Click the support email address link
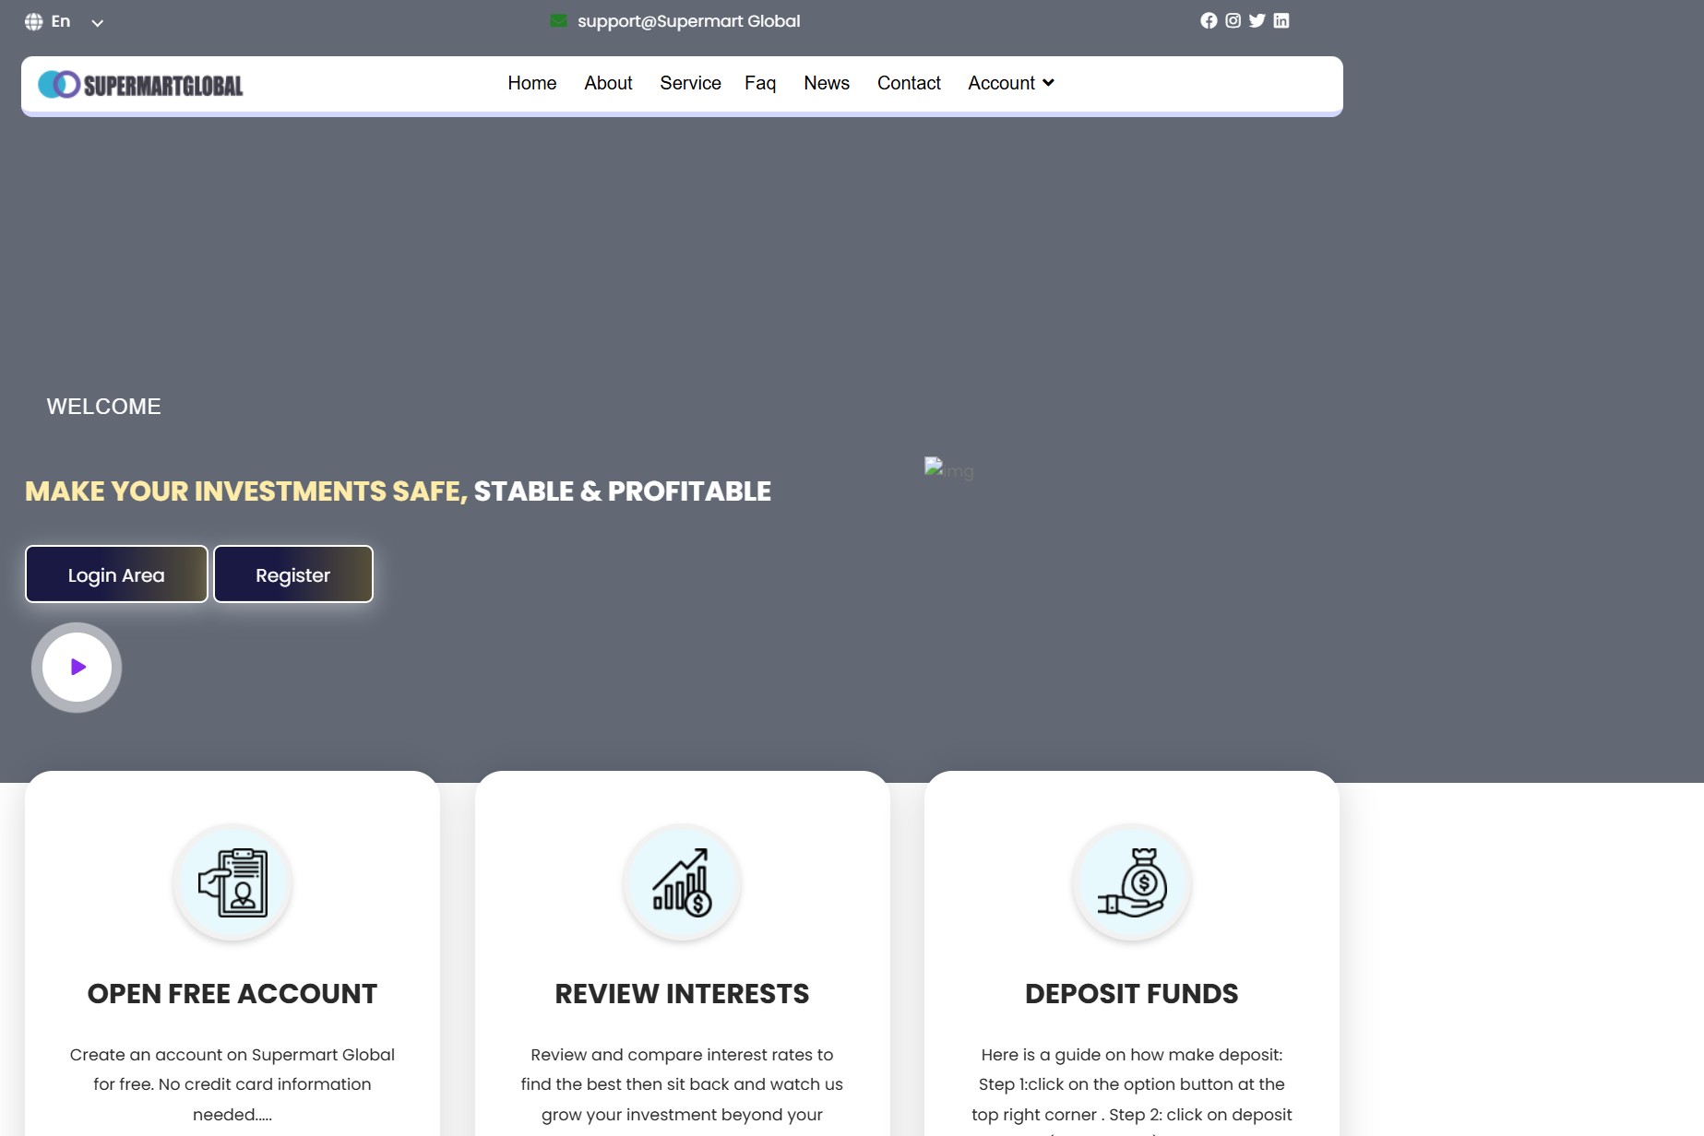 click(688, 21)
